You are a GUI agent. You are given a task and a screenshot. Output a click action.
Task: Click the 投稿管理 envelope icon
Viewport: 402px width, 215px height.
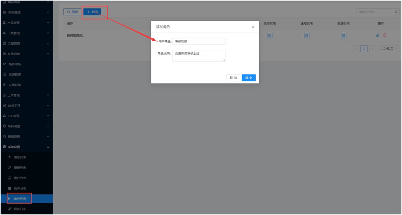coord(4,137)
